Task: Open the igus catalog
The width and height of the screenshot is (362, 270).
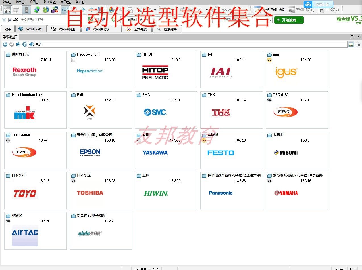Action: 297,70
